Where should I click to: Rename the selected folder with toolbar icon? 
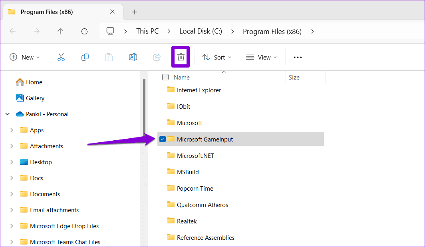pos(133,57)
